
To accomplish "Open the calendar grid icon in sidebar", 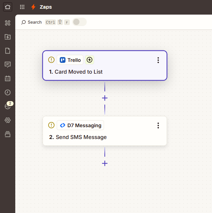I will (x=8, y=79).
